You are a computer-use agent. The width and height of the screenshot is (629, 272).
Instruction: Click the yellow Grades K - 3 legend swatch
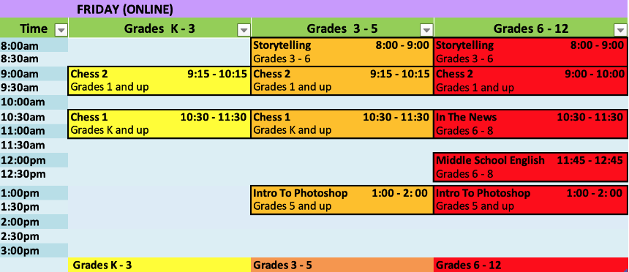pyautogui.click(x=159, y=265)
